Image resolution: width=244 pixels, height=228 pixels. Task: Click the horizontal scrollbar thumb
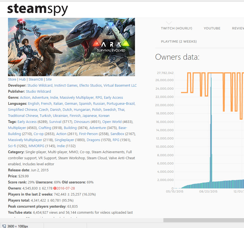[204, 220]
